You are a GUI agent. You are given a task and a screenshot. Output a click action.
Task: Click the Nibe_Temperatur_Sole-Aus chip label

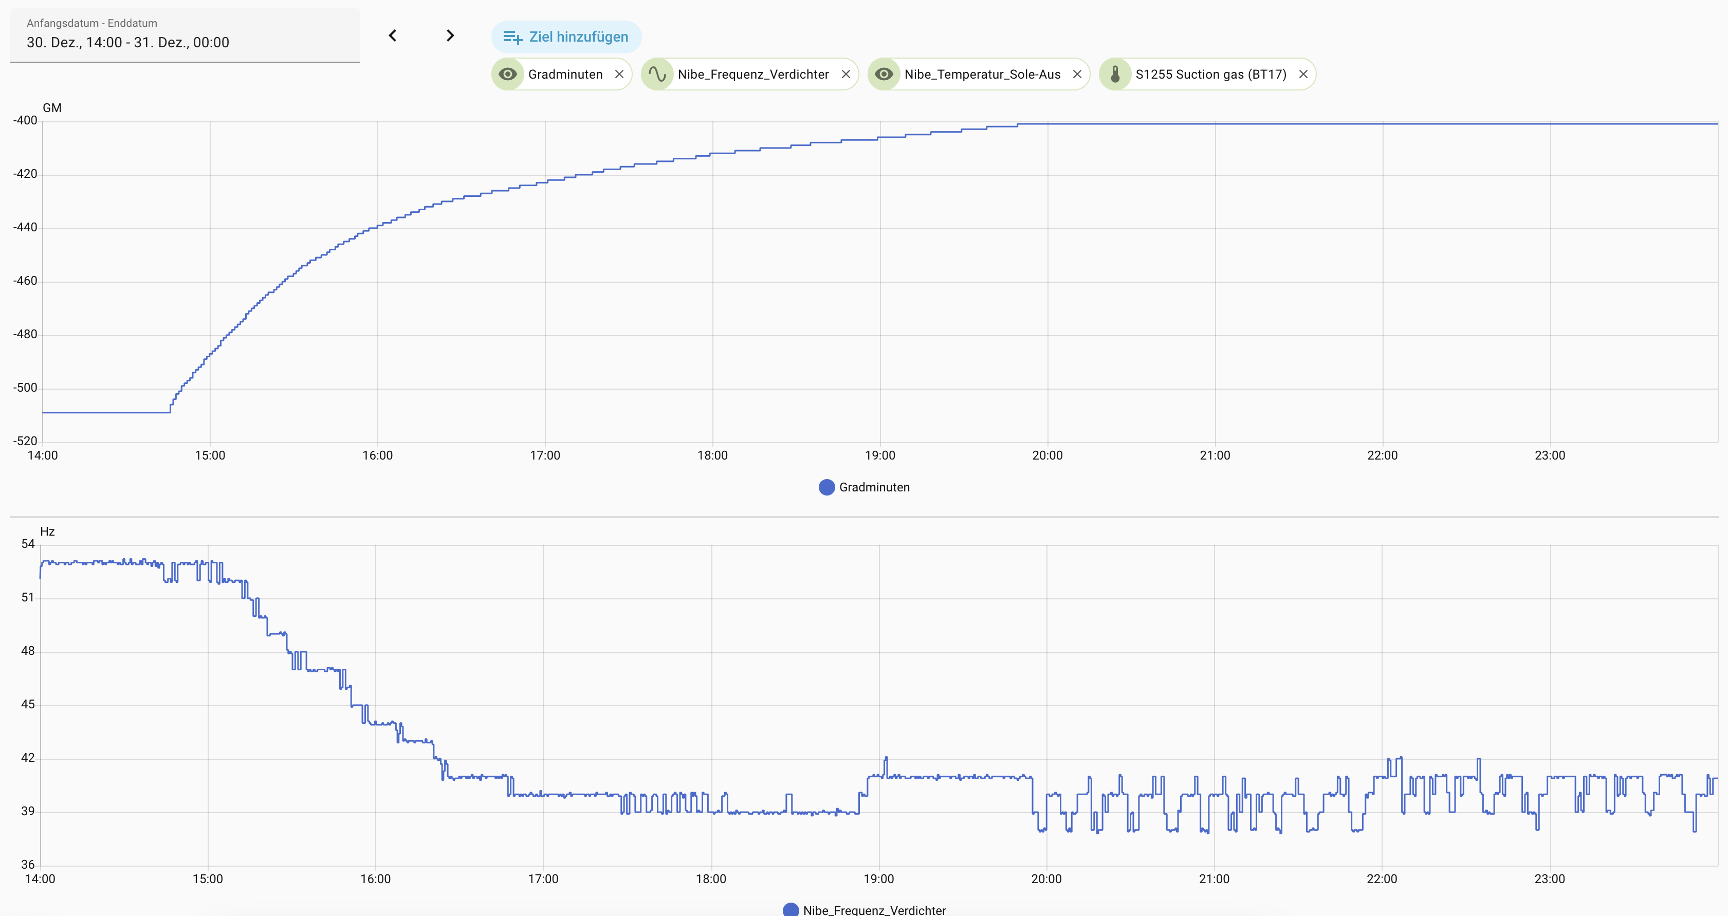[982, 74]
